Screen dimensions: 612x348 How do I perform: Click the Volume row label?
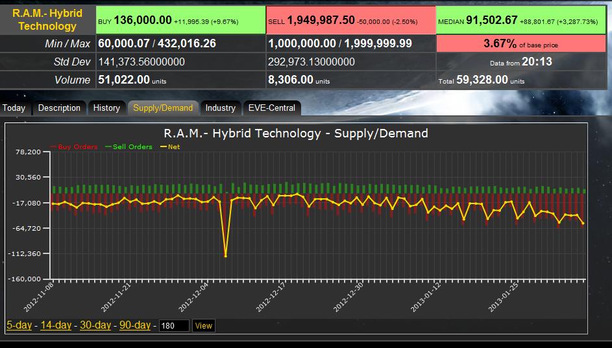pyautogui.click(x=72, y=80)
